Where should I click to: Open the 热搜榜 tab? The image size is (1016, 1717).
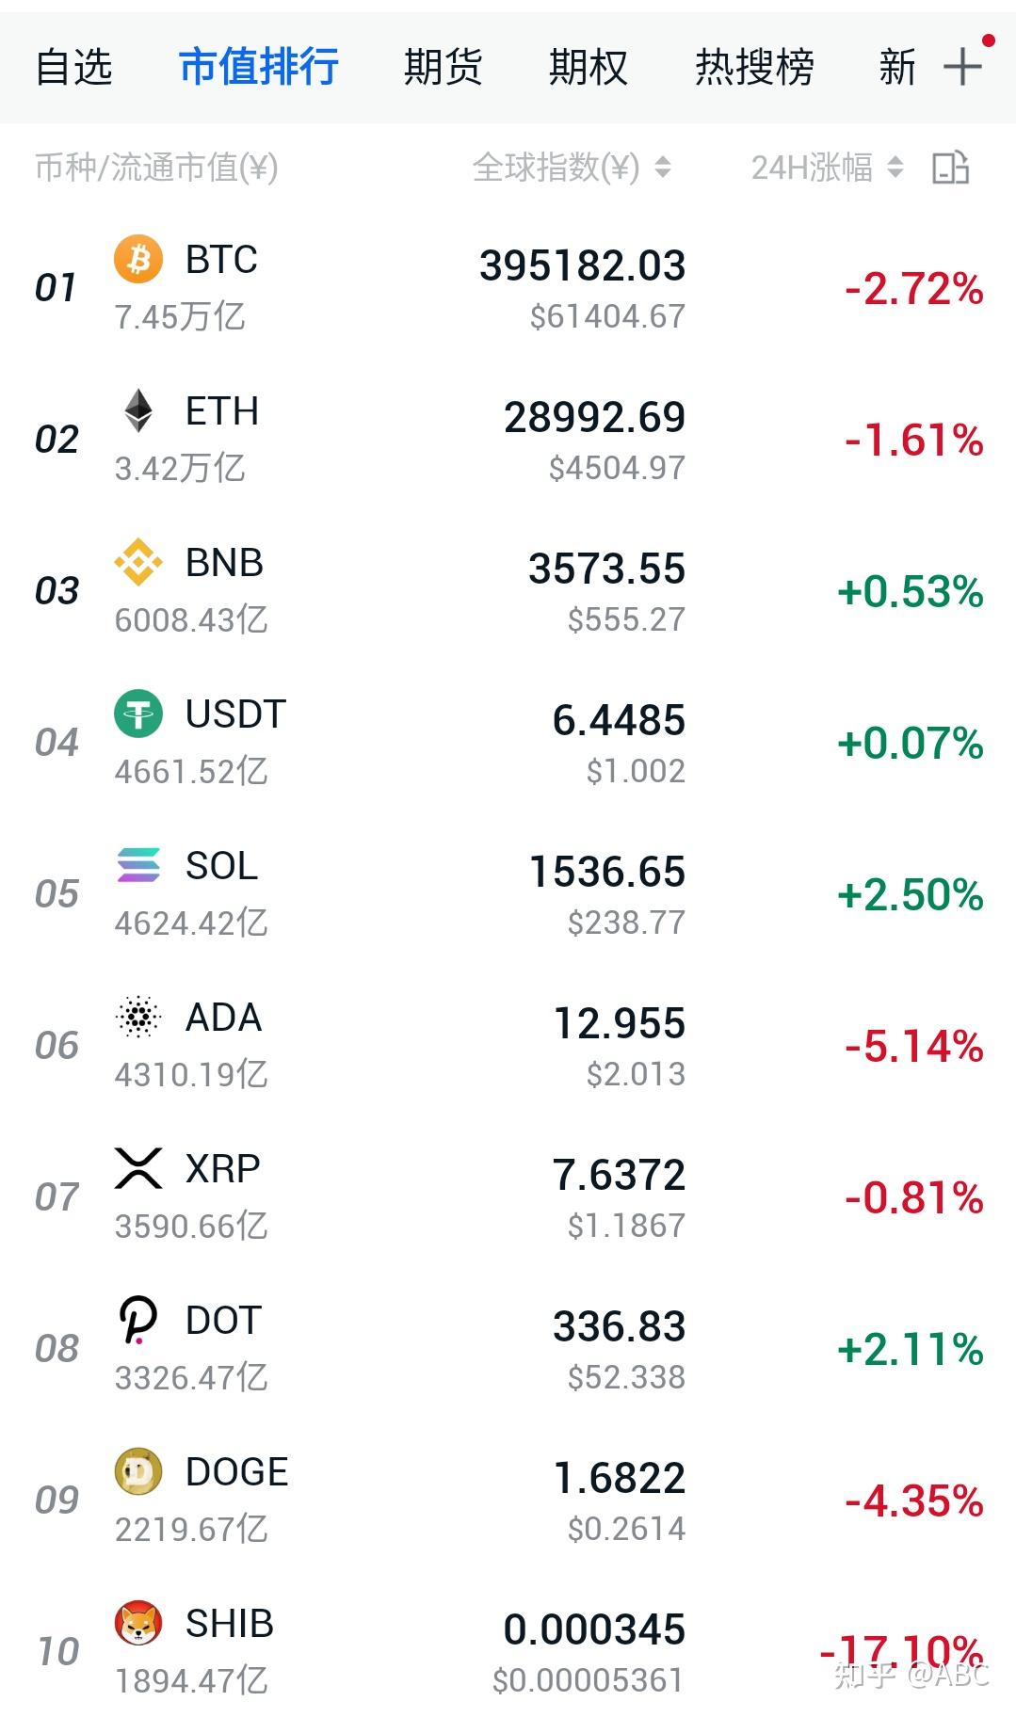[x=754, y=67]
